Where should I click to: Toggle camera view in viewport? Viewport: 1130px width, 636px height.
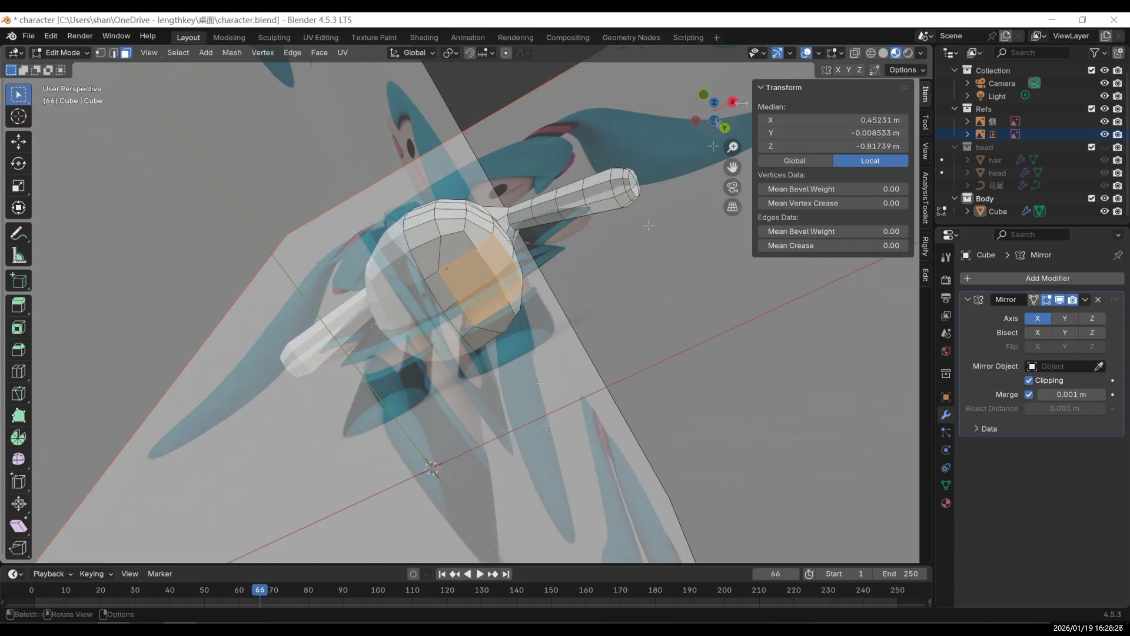pos(732,187)
